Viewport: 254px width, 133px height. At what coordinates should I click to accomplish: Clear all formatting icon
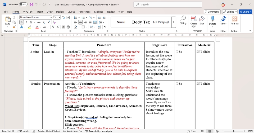[x=54, y=22]
